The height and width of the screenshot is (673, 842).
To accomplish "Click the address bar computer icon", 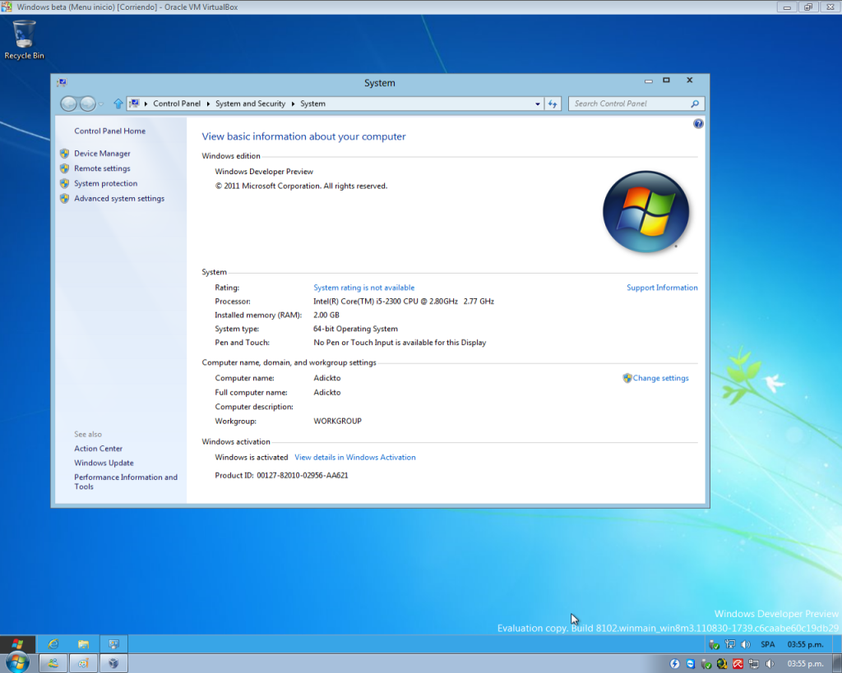I will point(134,104).
